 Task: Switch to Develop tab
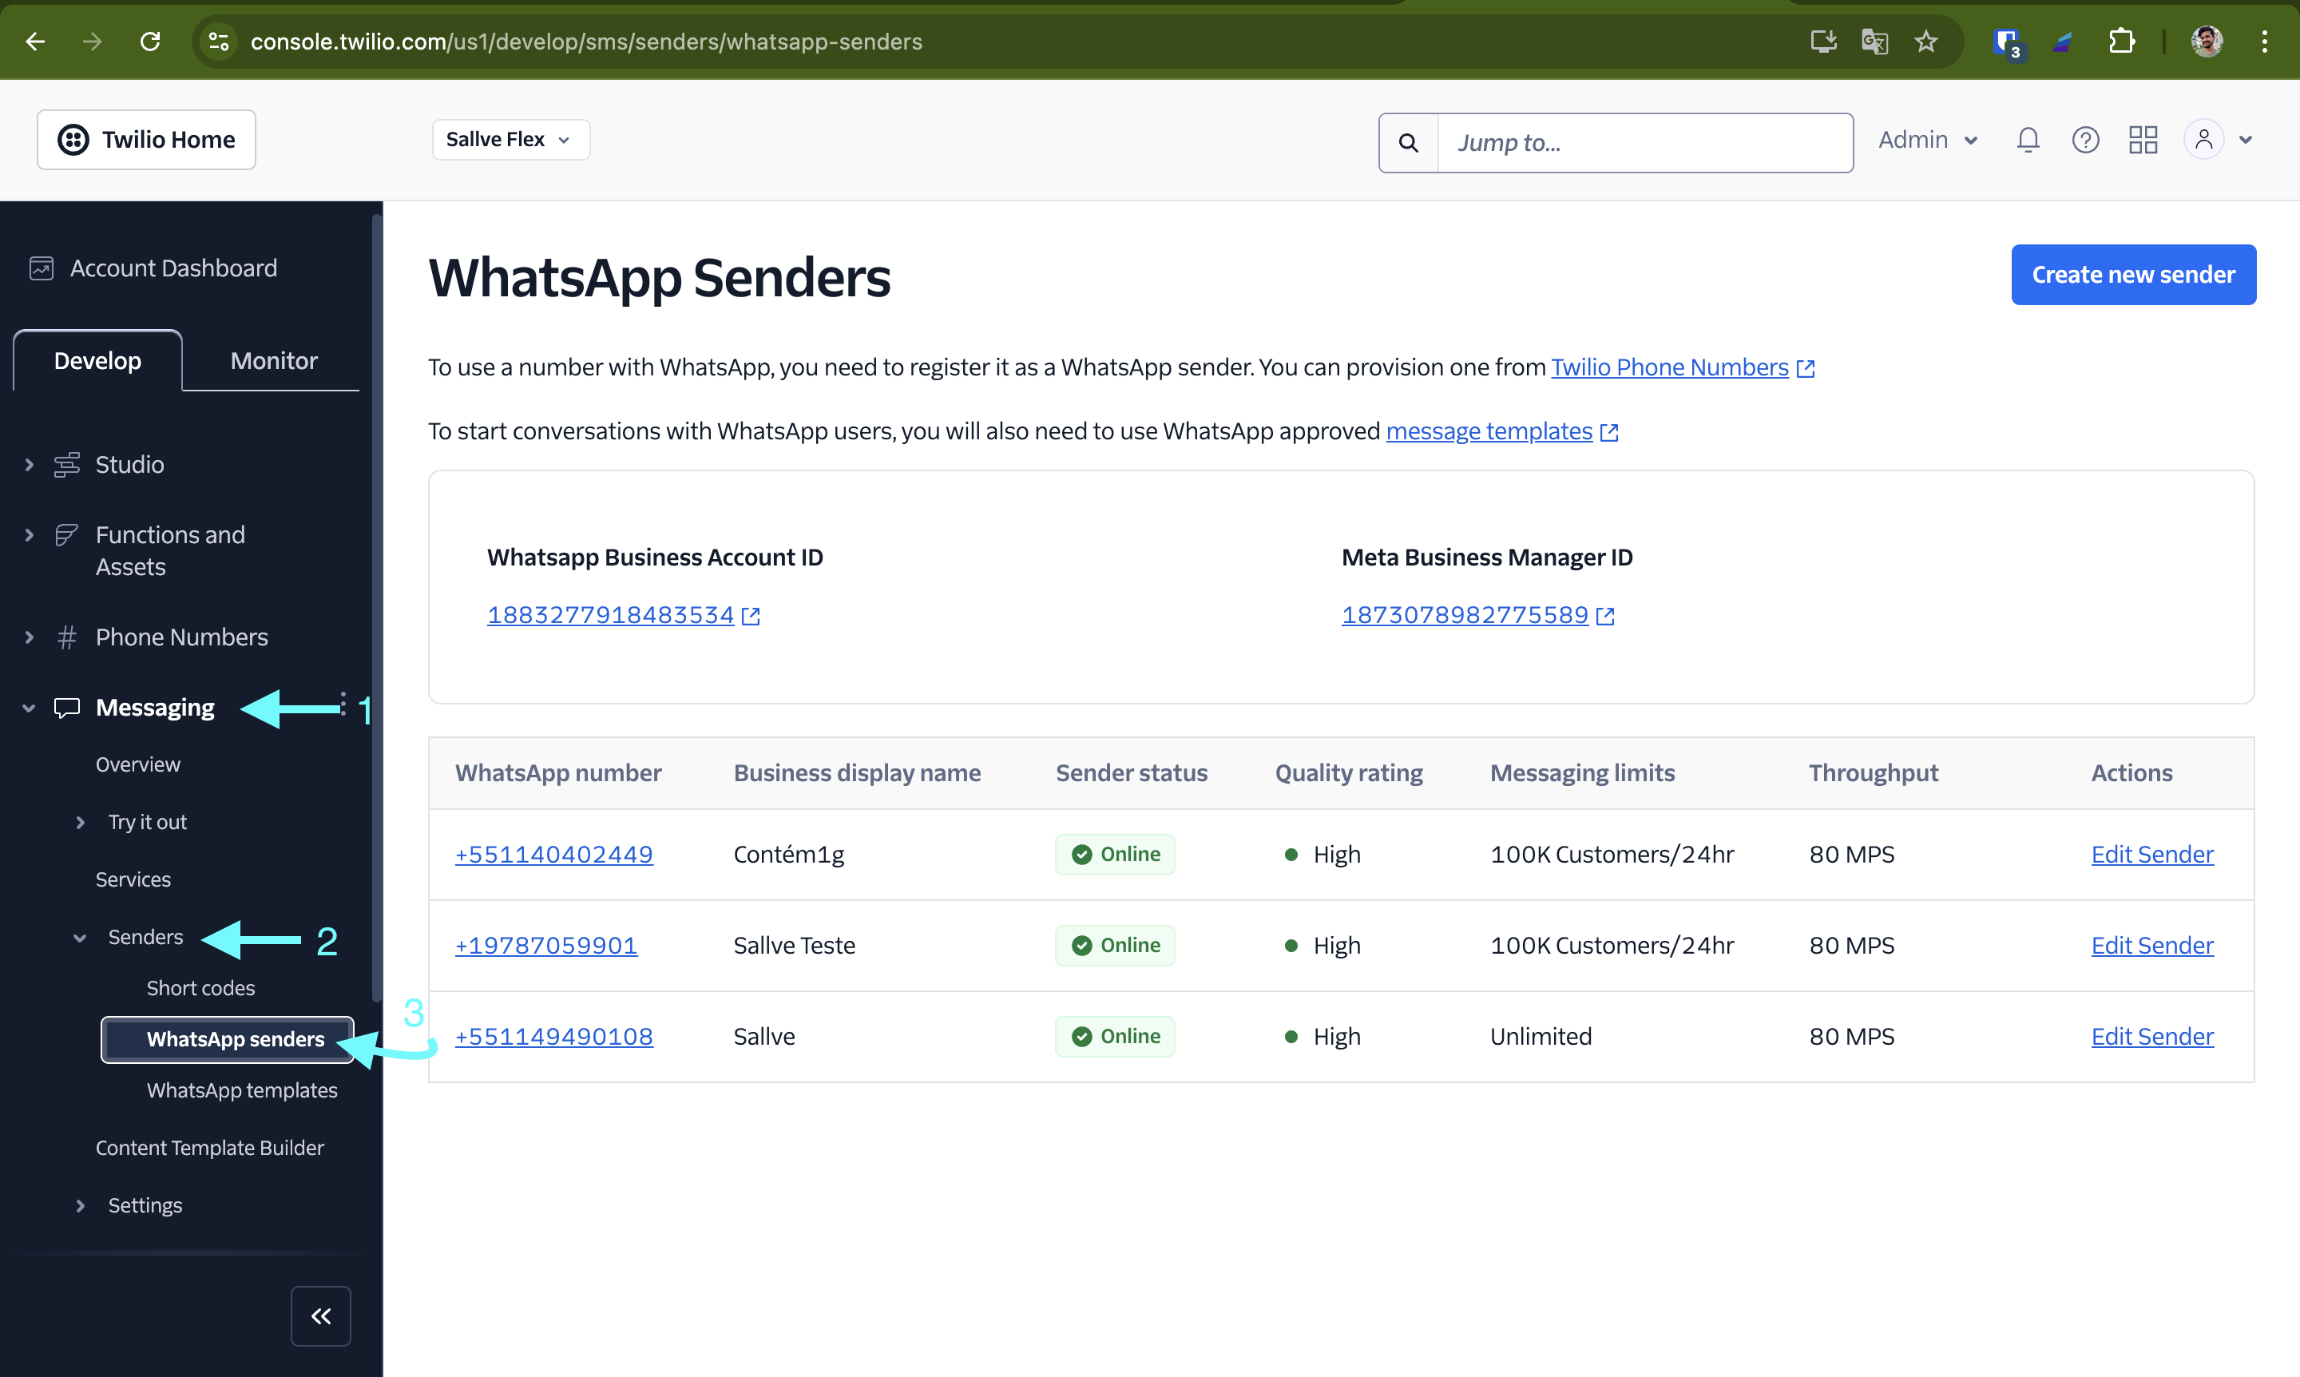[x=97, y=361]
